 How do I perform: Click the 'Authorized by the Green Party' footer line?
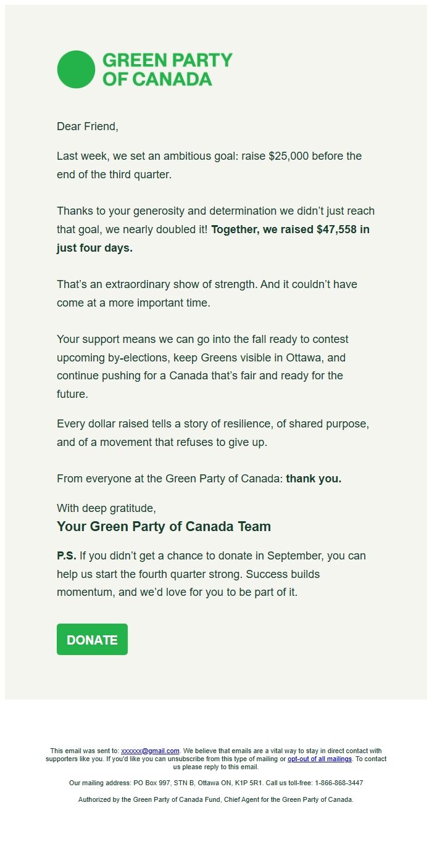(215, 799)
